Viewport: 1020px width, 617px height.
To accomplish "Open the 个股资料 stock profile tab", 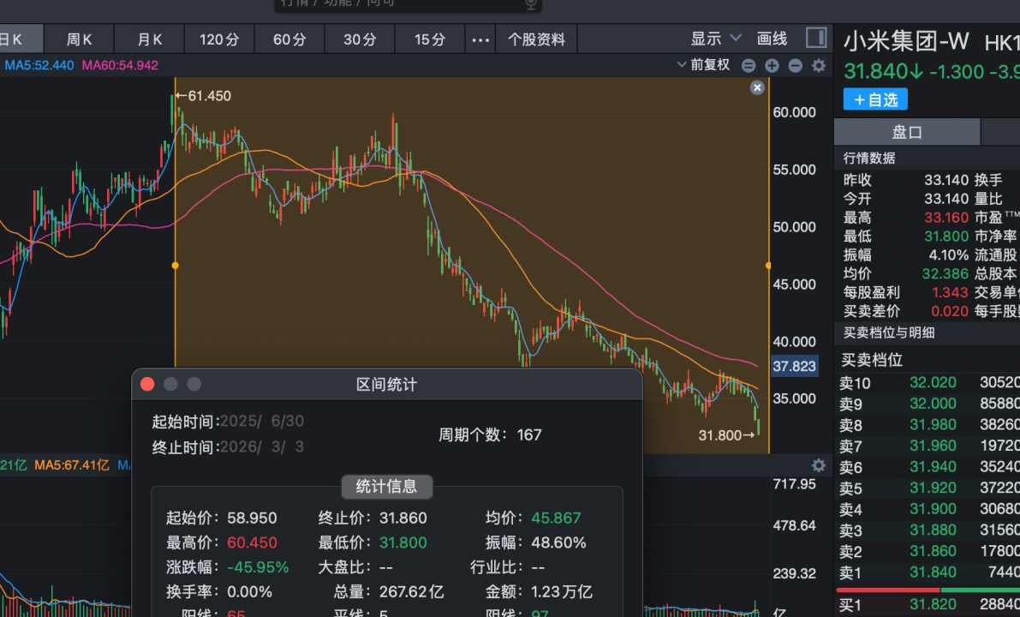I will pyautogui.click(x=537, y=39).
